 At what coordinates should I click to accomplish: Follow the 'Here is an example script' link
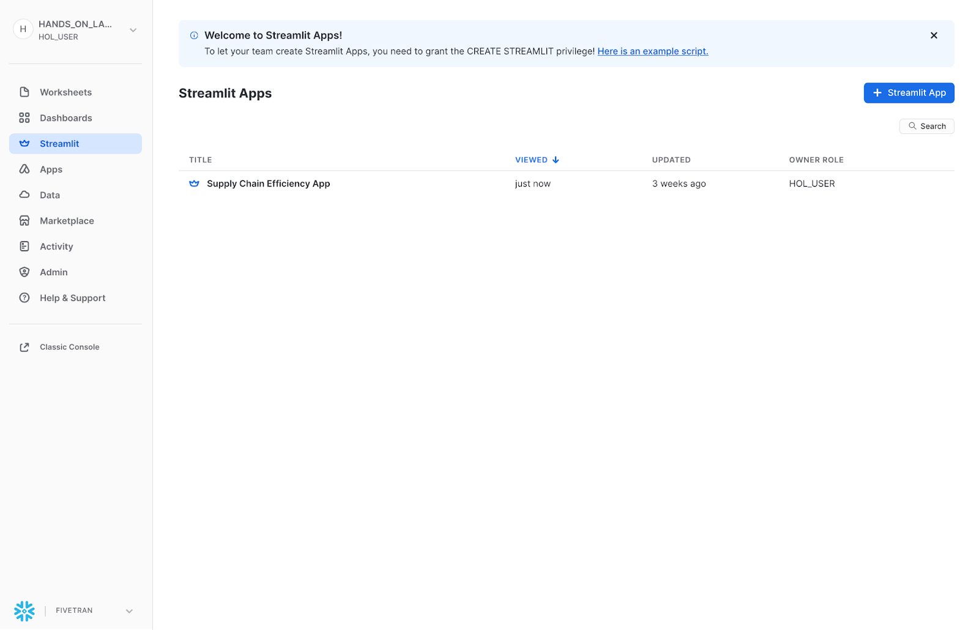[653, 51]
